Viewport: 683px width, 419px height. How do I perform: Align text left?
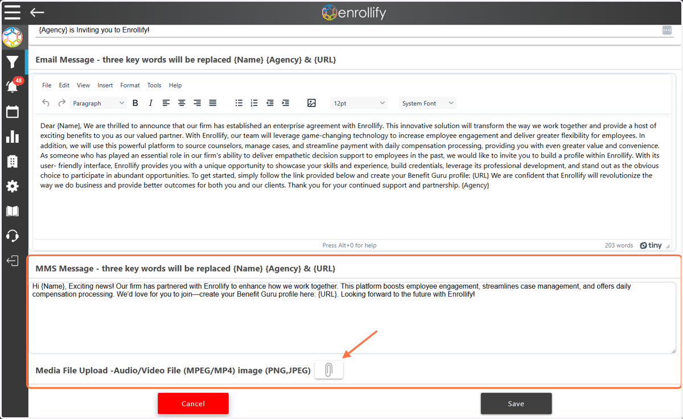pos(166,103)
